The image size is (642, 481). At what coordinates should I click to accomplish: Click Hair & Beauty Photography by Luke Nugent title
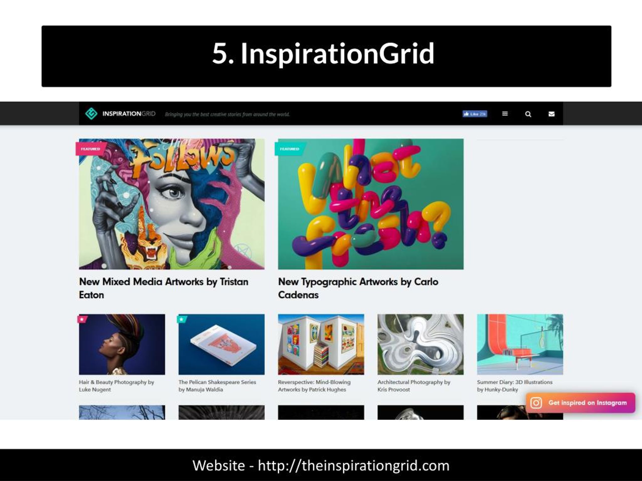116,386
